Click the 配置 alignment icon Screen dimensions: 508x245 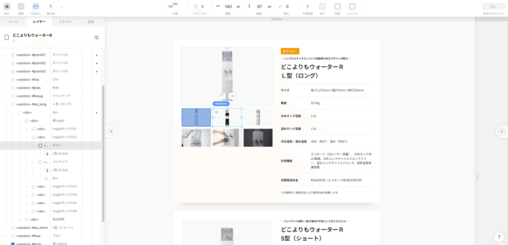21,6
